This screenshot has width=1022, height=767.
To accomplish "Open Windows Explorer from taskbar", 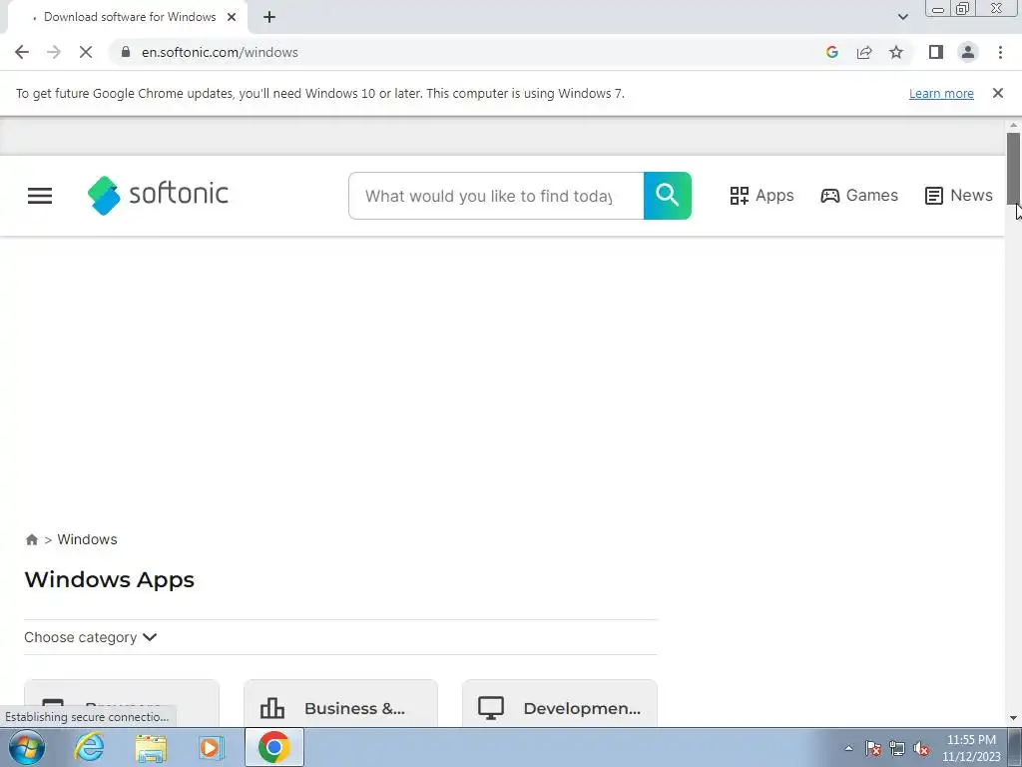I will tap(152, 747).
